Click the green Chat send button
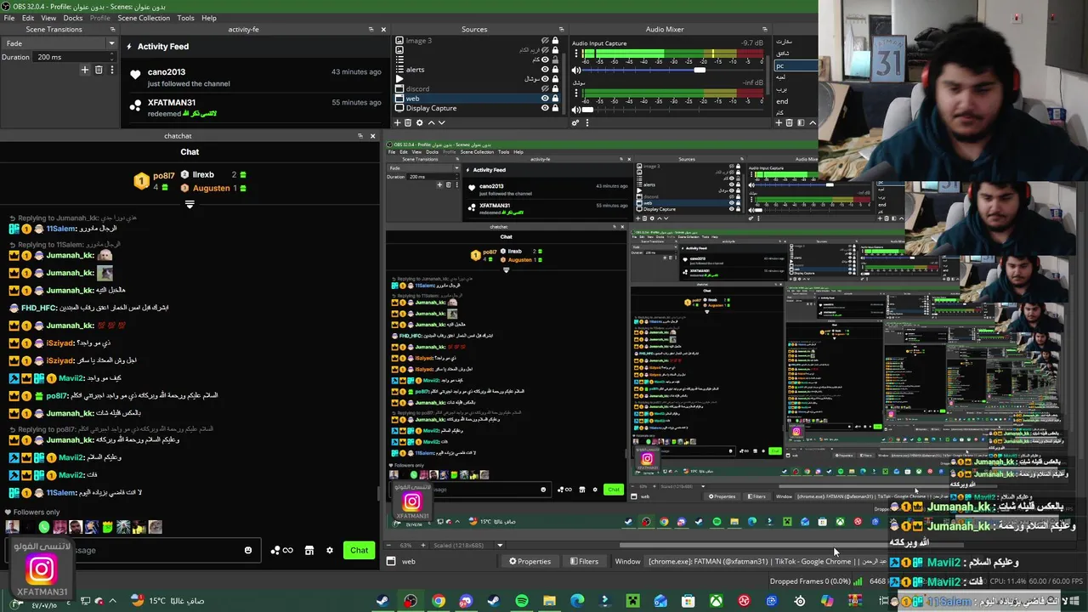This screenshot has height=612, width=1088. pyautogui.click(x=359, y=550)
